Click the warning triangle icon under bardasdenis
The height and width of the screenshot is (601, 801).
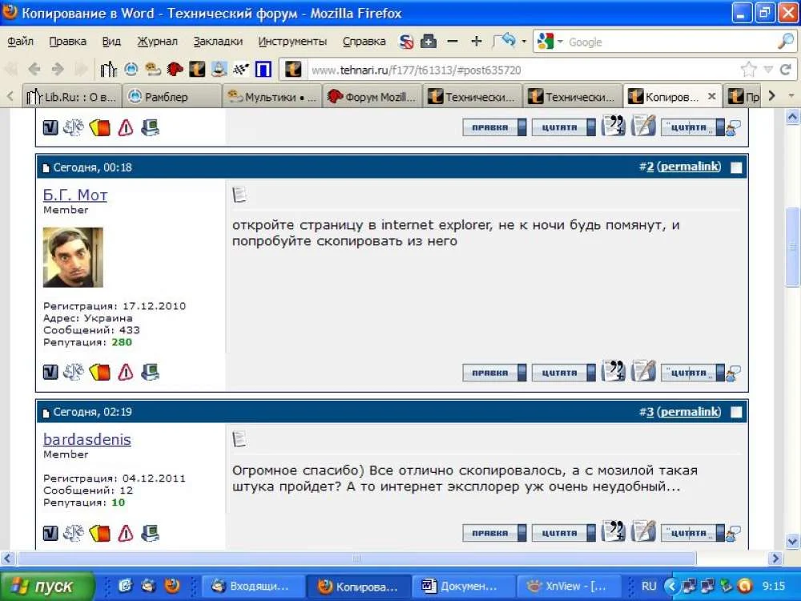coord(126,533)
